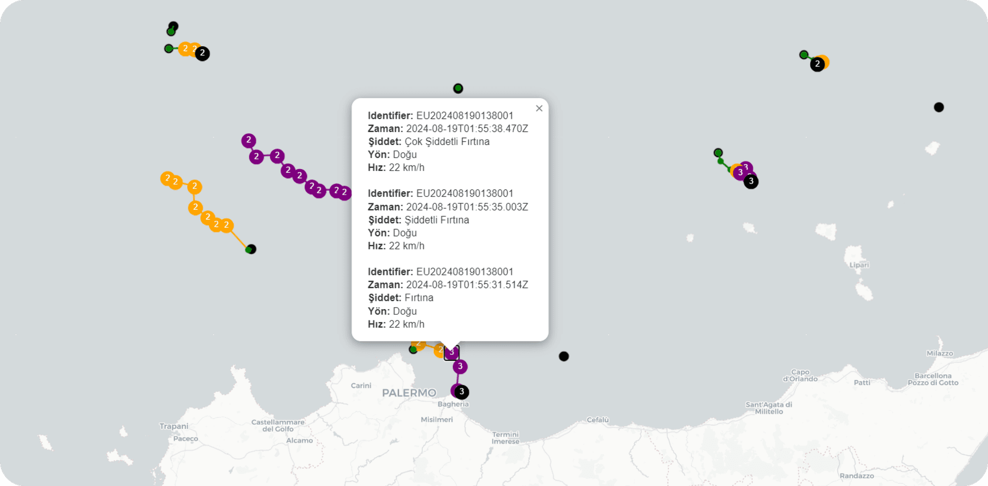Click the Lipari island label

(x=859, y=265)
